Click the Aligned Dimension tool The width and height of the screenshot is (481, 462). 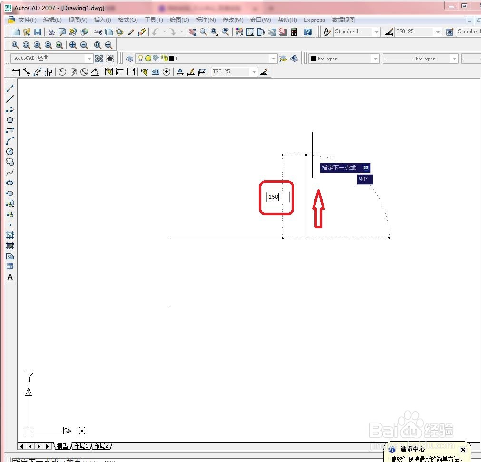click(26, 72)
